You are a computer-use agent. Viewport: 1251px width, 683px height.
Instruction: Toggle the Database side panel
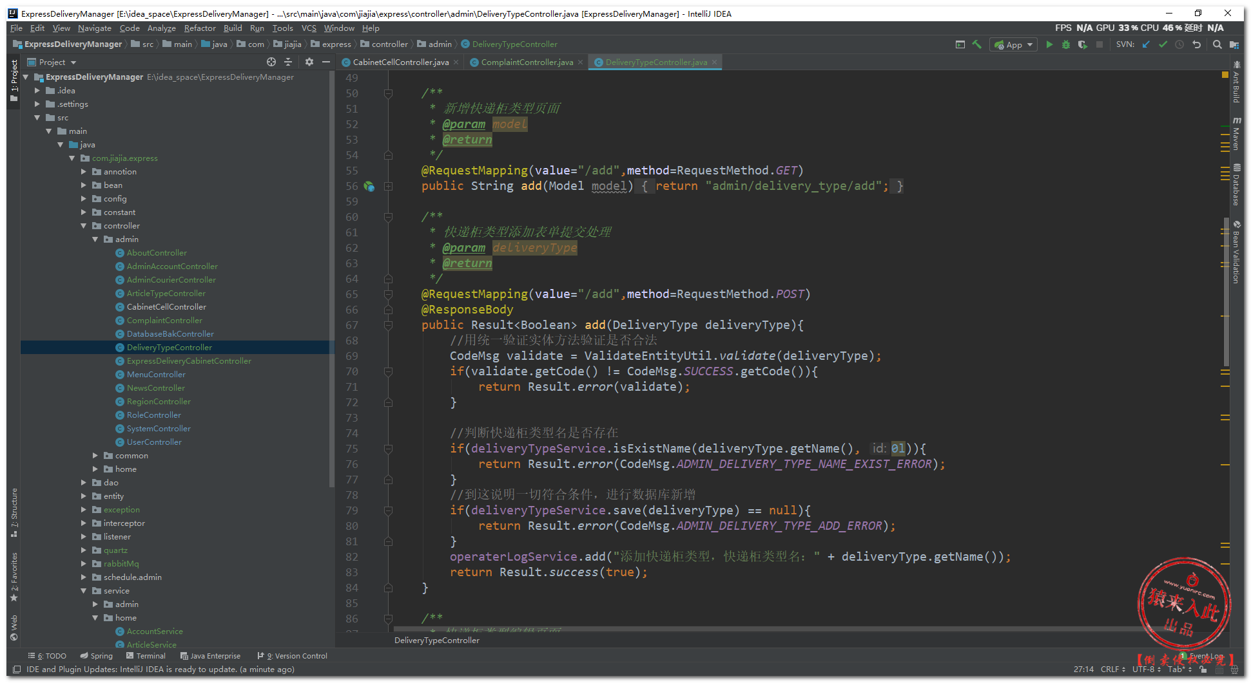click(1236, 185)
